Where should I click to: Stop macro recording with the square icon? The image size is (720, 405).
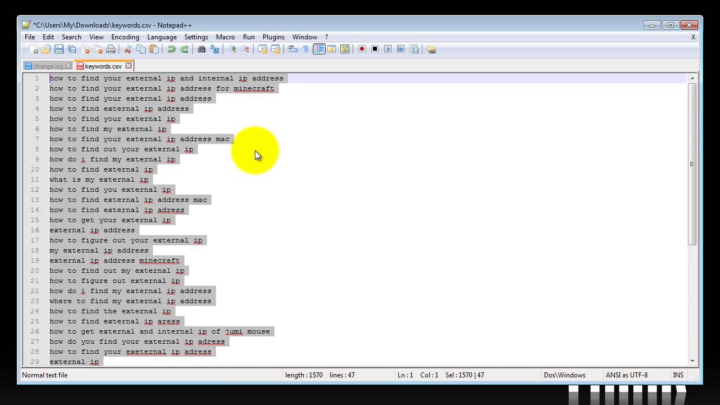(x=375, y=49)
